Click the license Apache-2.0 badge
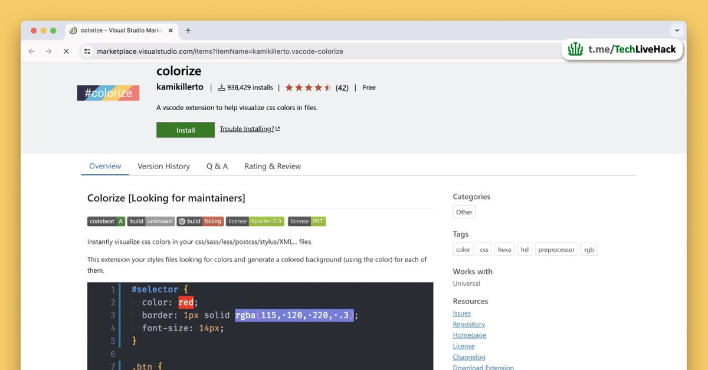This screenshot has height=370, width=708. [x=255, y=221]
